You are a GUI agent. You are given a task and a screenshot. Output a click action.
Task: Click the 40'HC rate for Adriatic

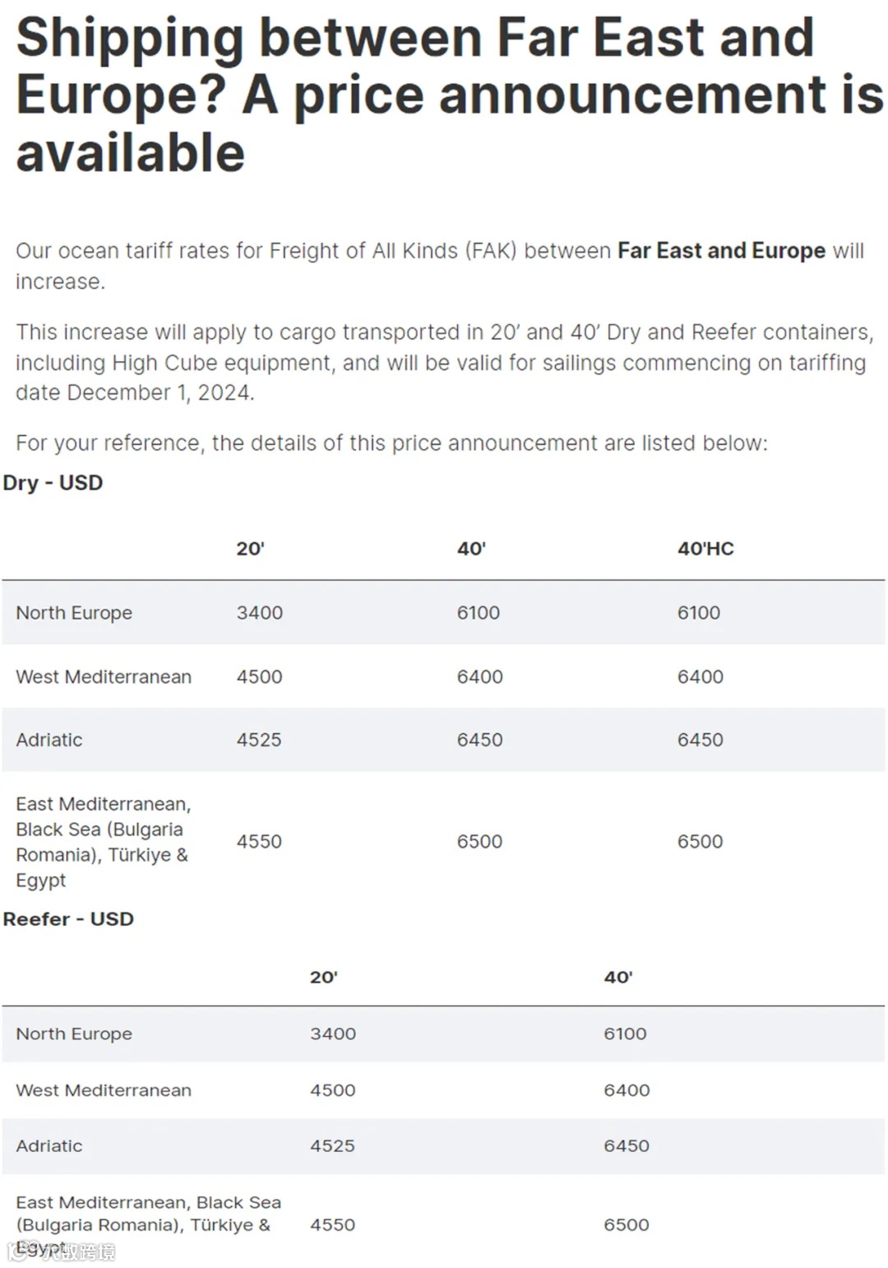[701, 740]
